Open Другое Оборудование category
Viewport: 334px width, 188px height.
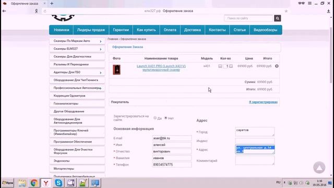coord(77,111)
